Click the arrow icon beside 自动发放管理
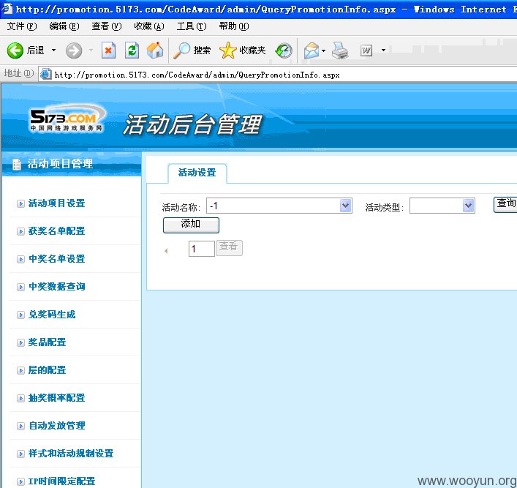The height and width of the screenshot is (488, 517). tap(20, 426)
